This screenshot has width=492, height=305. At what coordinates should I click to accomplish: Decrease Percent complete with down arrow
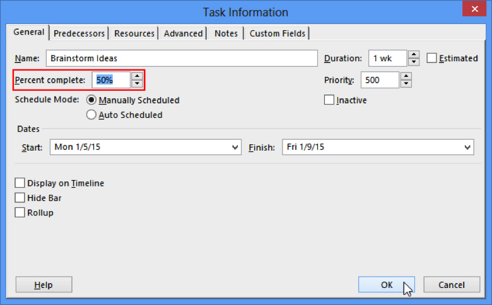tap(137, 84)
